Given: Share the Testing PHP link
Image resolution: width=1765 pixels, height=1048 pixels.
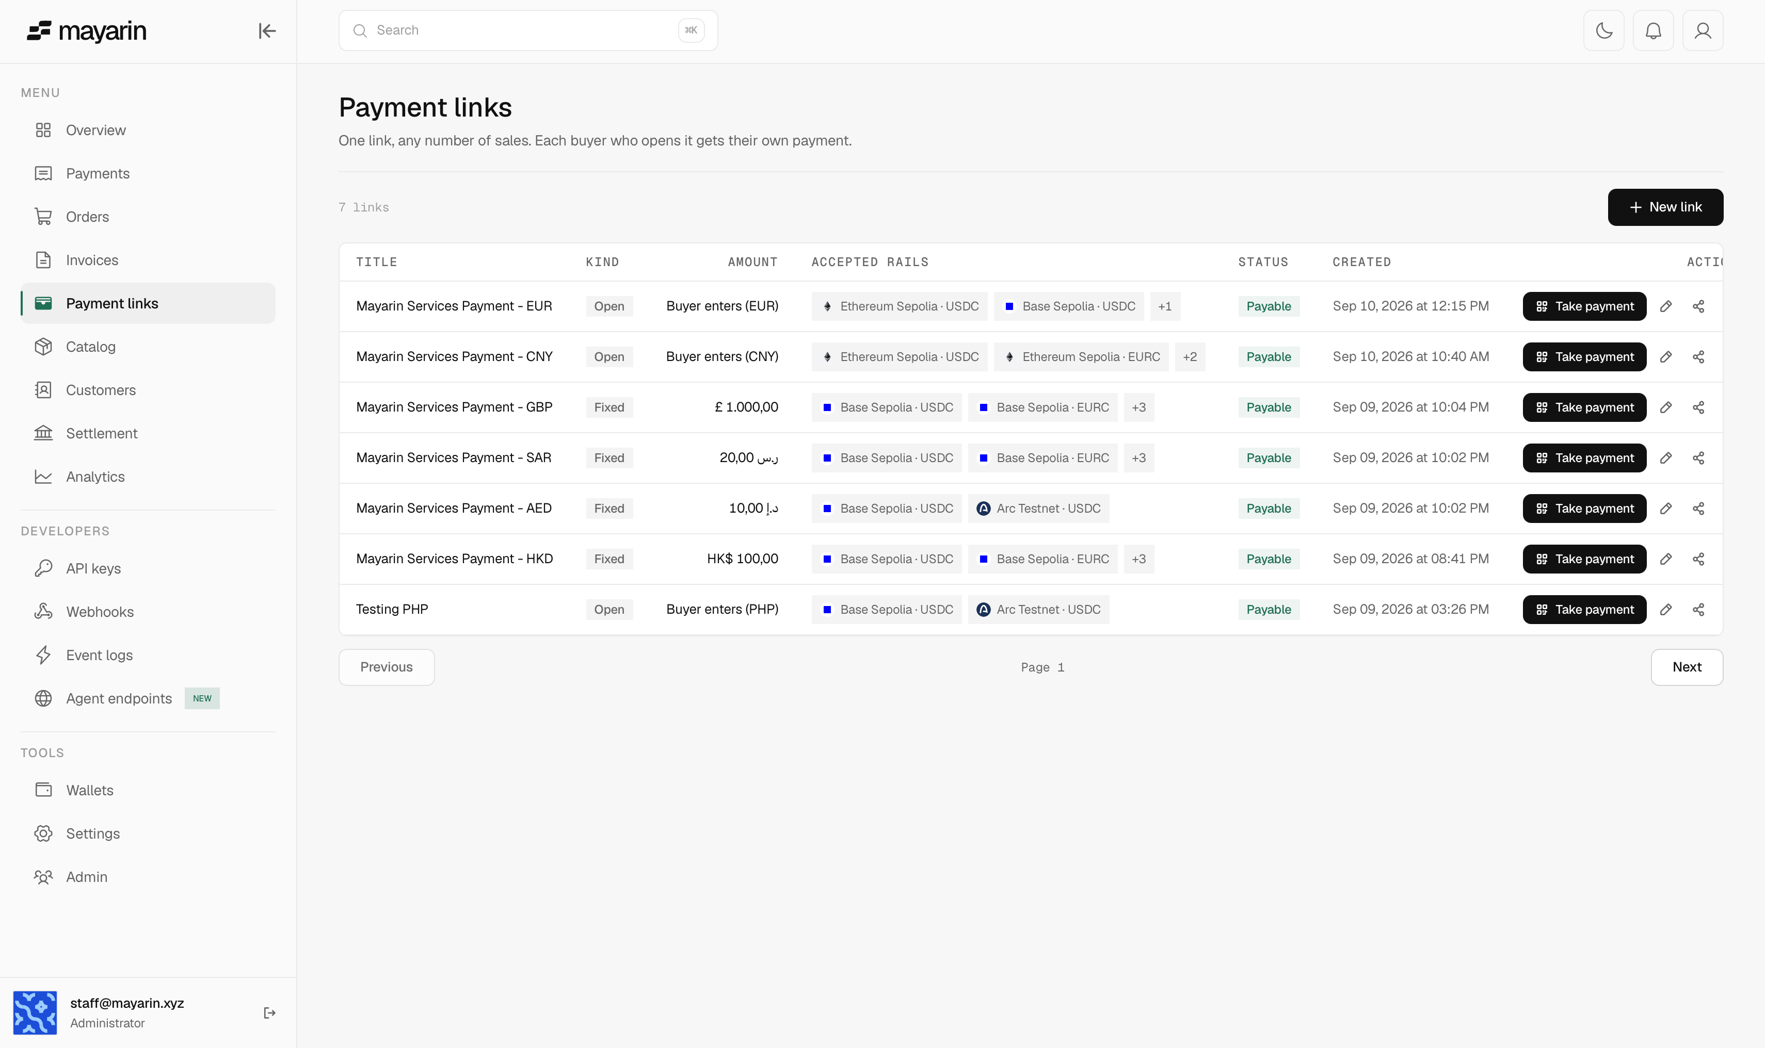Looking at the screenshot, I should 1698,610.
